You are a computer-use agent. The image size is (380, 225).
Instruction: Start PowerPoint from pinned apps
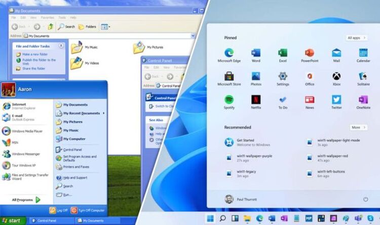(310, 56)
